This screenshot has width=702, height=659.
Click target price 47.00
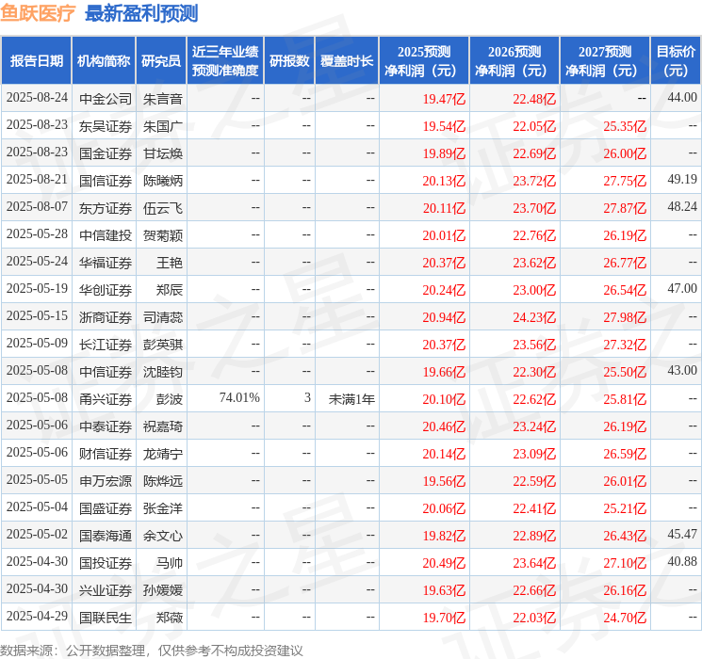click(x=682, y=289)
